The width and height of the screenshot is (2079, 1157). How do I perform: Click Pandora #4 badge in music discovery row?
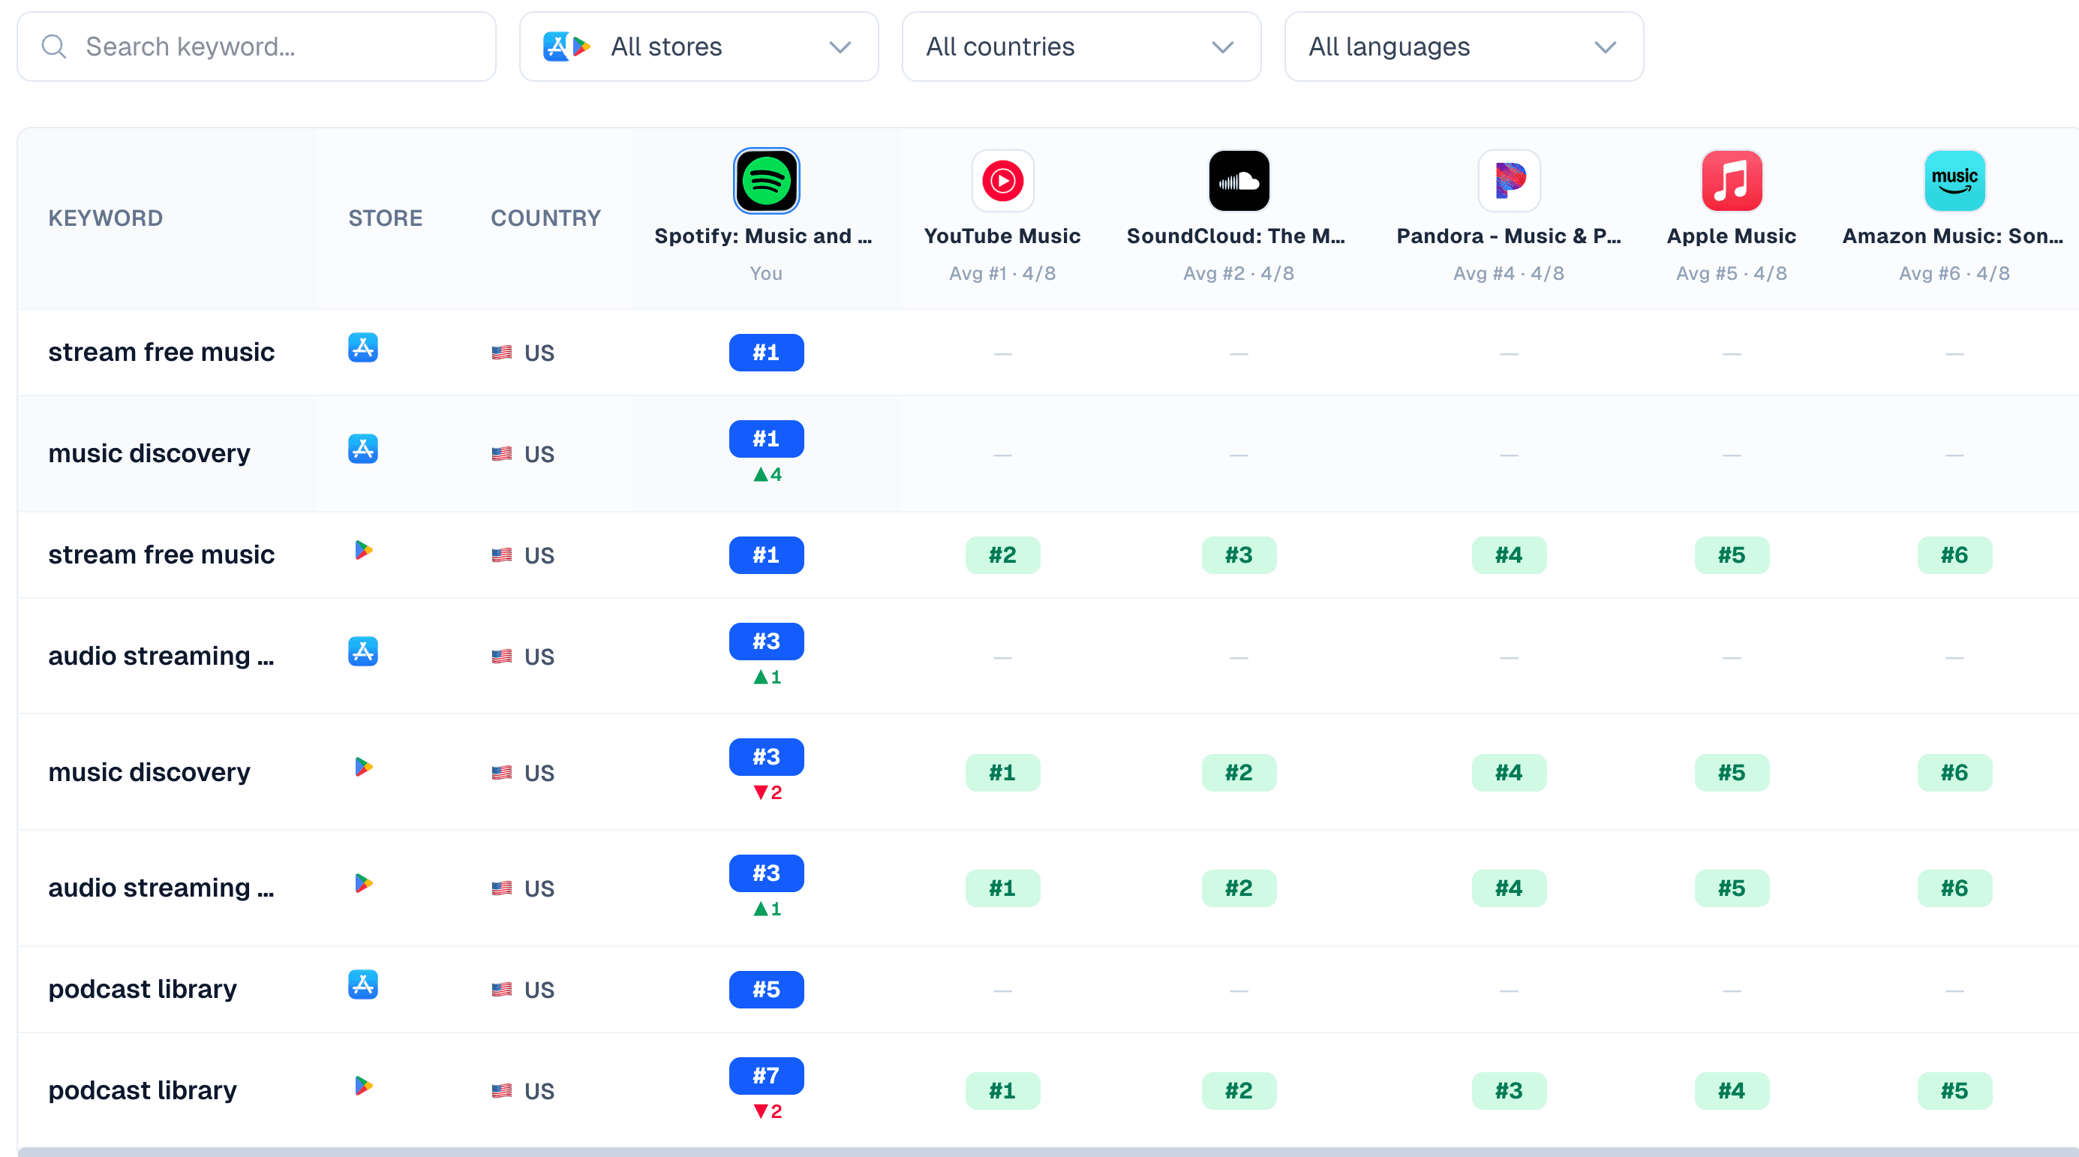coord(1508,773)
